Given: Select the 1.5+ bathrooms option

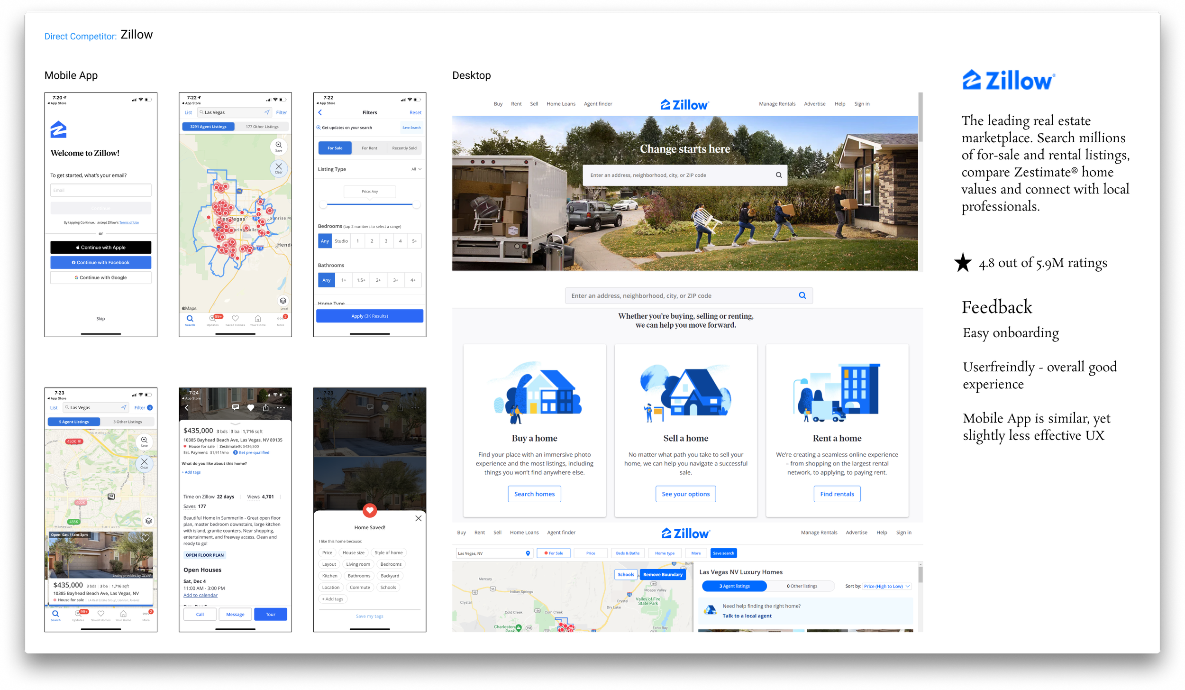Looking at the screenshot, I should [361, 280].
